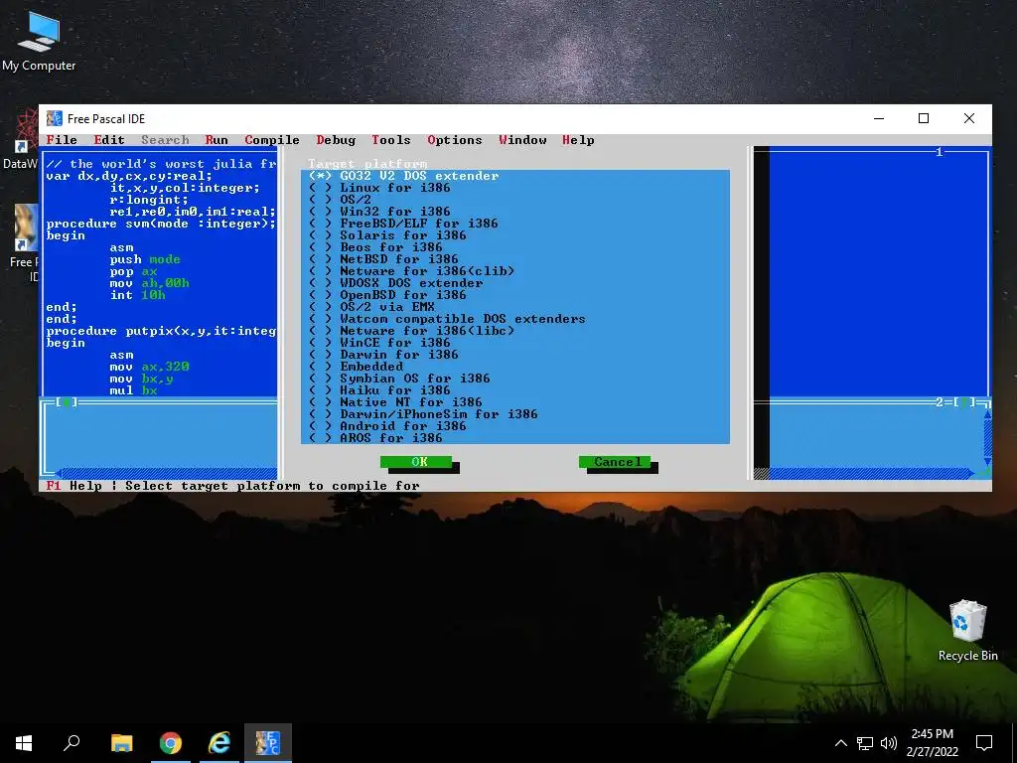Open the Search menu
The height and width of the screenshot is (763, 1017).
coord(165,140)
